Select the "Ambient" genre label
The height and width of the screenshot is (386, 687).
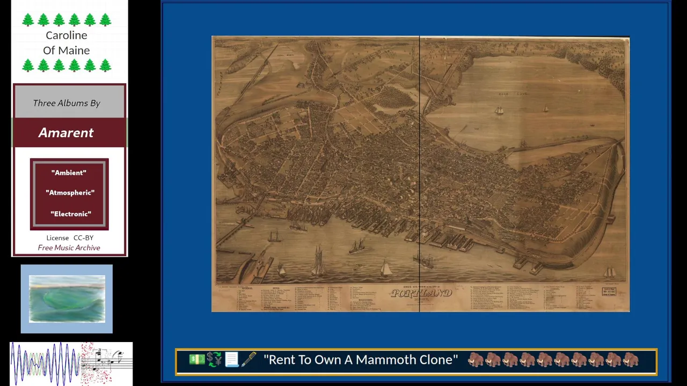tap(69, 173)
